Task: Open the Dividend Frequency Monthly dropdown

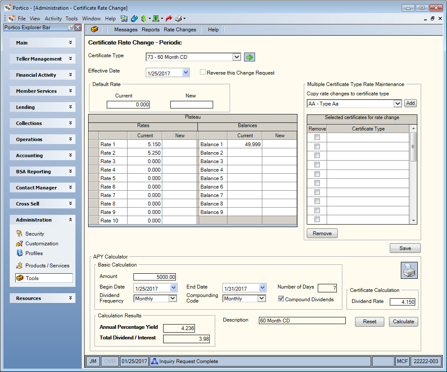Action: [172, 298]
